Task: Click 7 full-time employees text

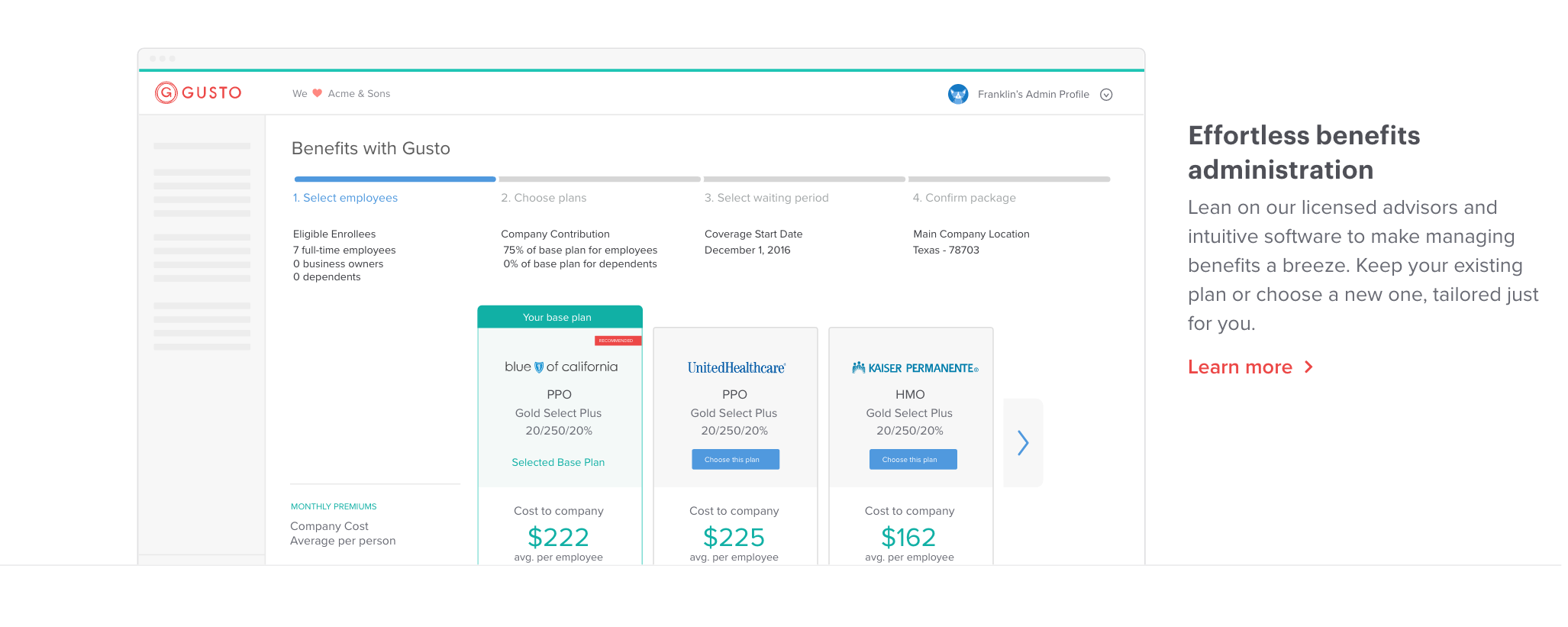Action: coord(344,250)
